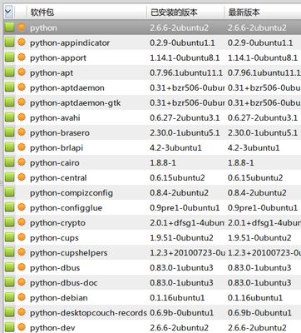301x333 pixels.
Task: Toggle the green status box for python-dev
Action: tap(9, 327)
